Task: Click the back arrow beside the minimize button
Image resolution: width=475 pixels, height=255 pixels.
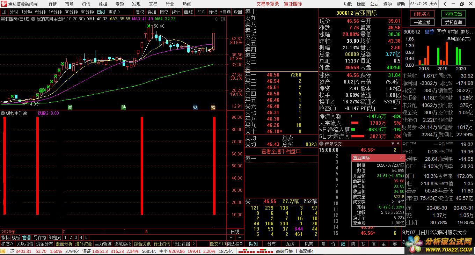Action: click(x=445, y=4)
